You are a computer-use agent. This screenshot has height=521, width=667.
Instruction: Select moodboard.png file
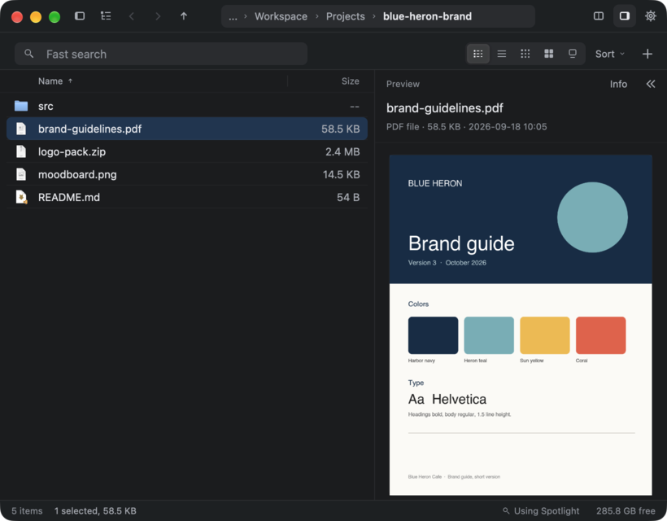tap(187, 174)
